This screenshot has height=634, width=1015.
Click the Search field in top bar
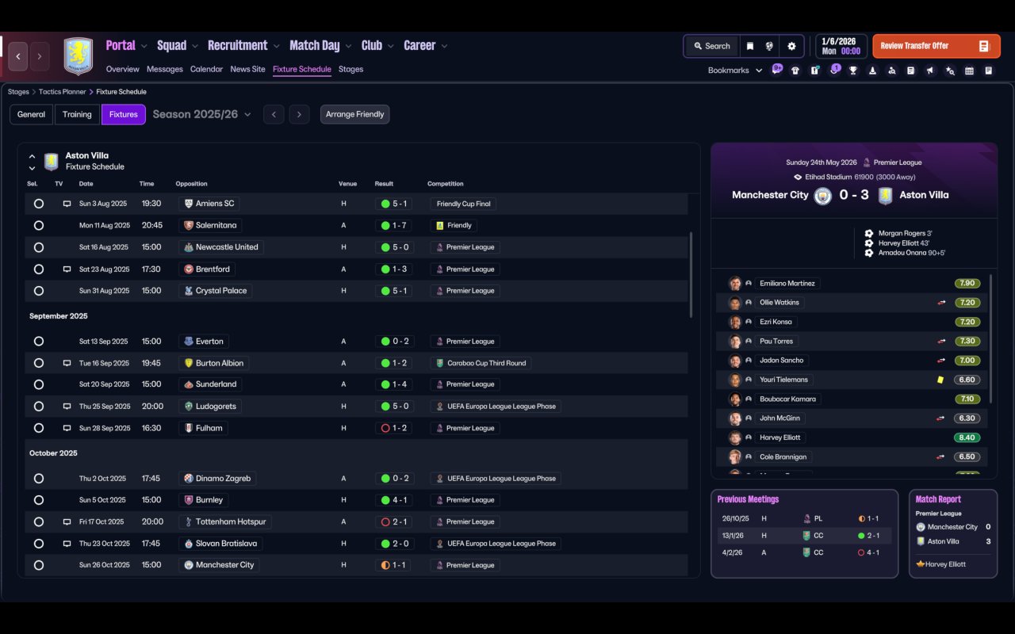pyautogui.click(x=711, y=46)
